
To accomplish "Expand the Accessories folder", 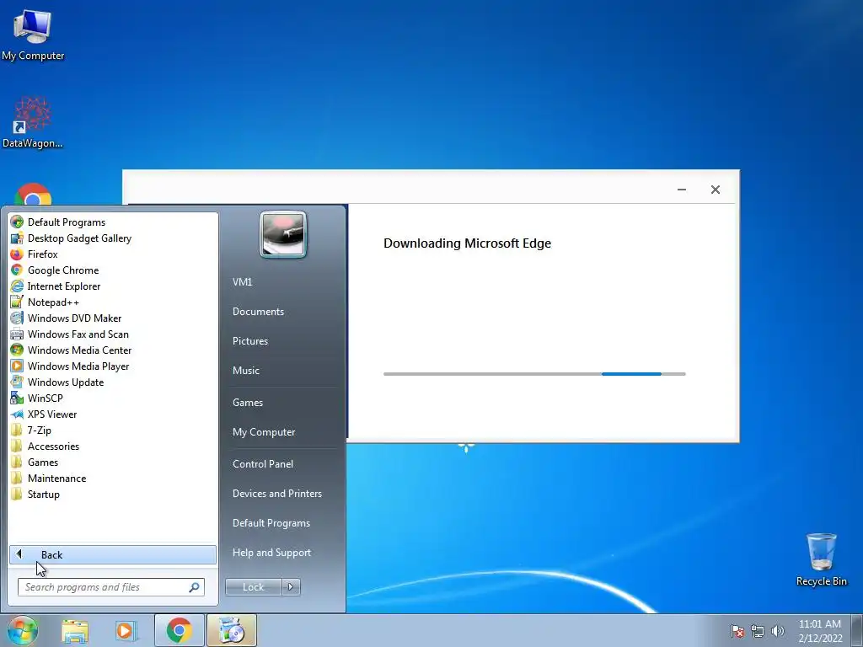I will pyautogui.click(x=53, y=446).
